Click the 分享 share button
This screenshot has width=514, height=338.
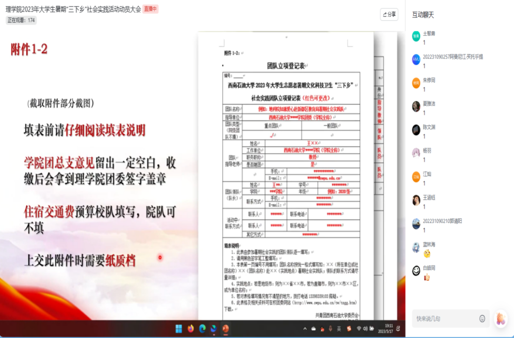[x=389, y=15]
